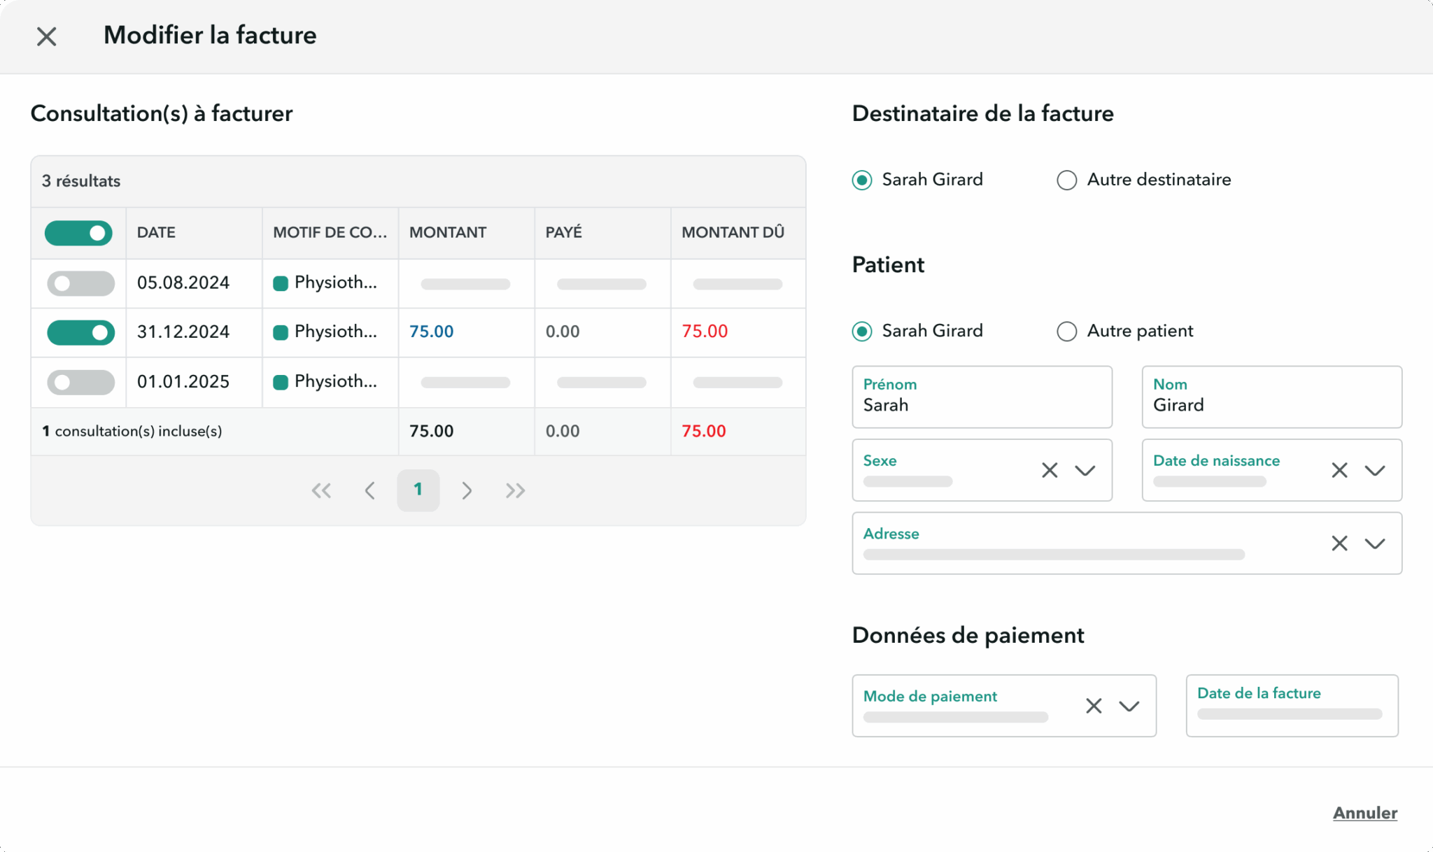The width and height of the screenshot is (1433, 852).
Task: Enable the 05.08.2024 consultation toggle
Action: [80, 283]
